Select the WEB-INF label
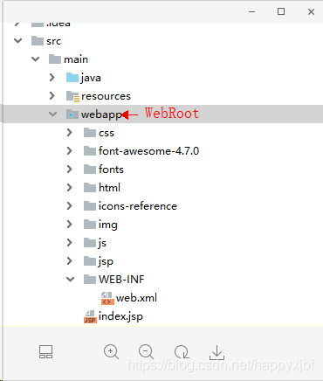Screen dimensions: 323x381 point(121,280)
